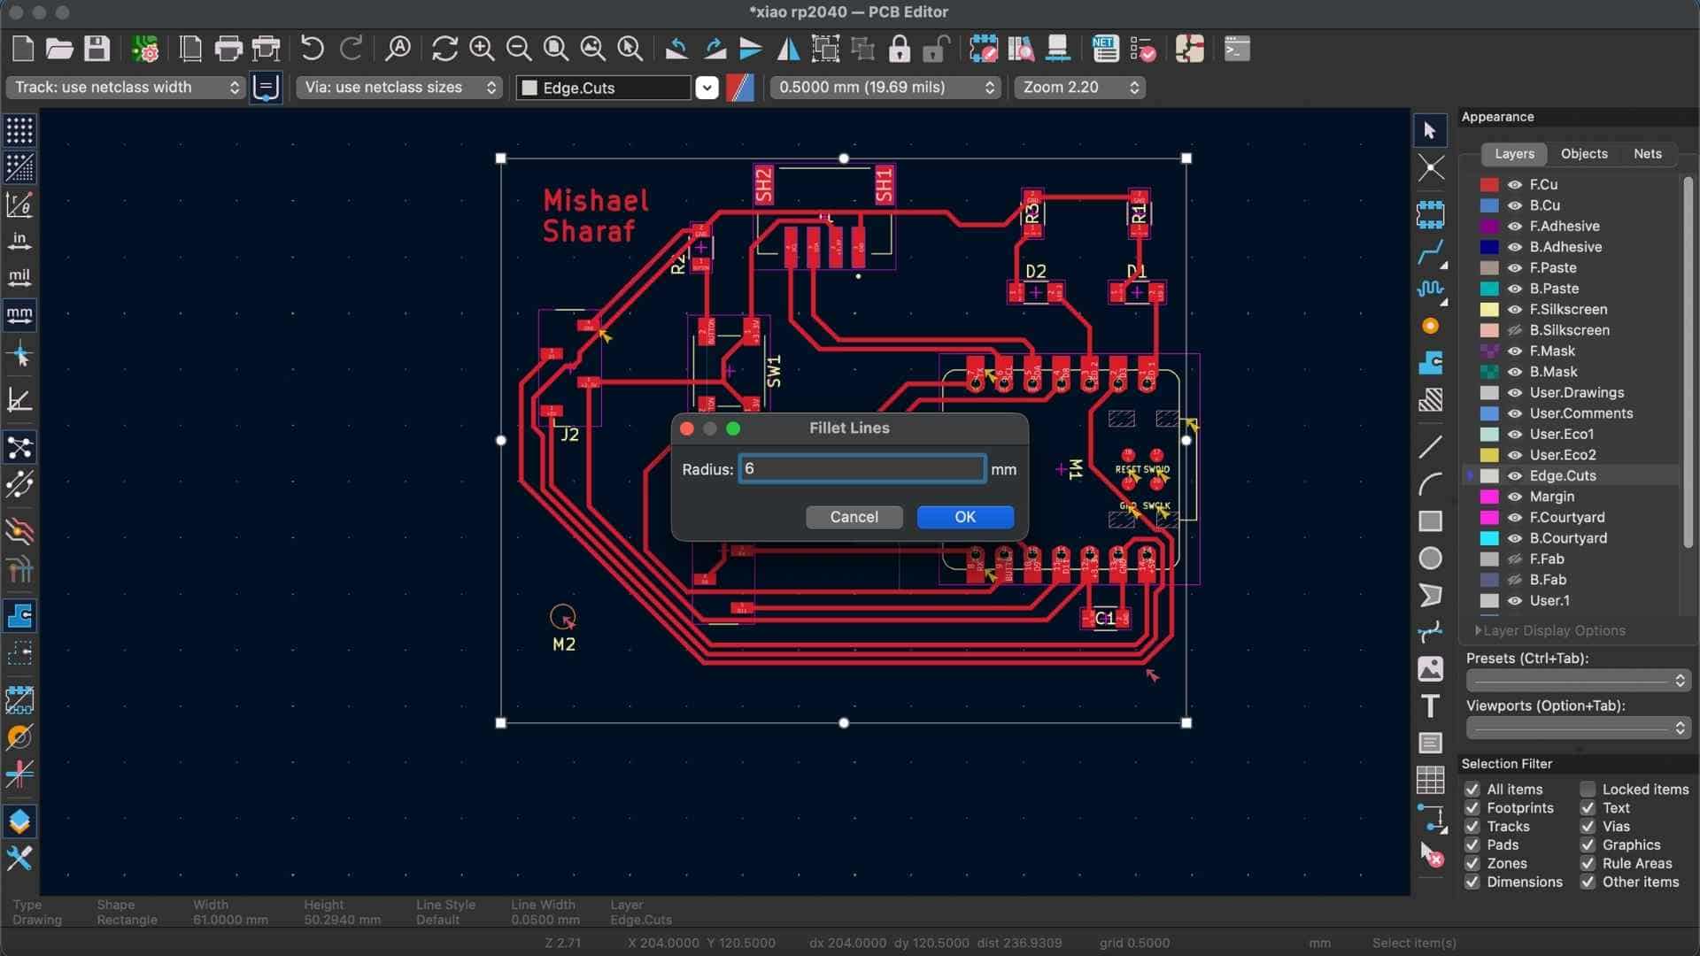Switch to the Nets tab
This screenshot has height=956, width=1700.
click(x=1647, y=154)
